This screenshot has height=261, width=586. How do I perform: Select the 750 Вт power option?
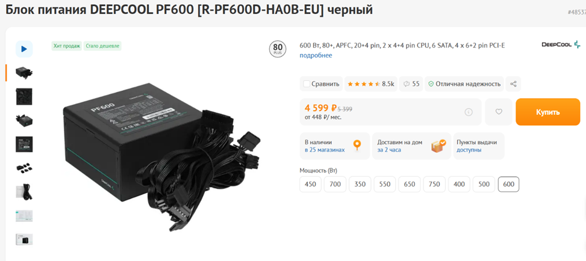pos(434,184)
